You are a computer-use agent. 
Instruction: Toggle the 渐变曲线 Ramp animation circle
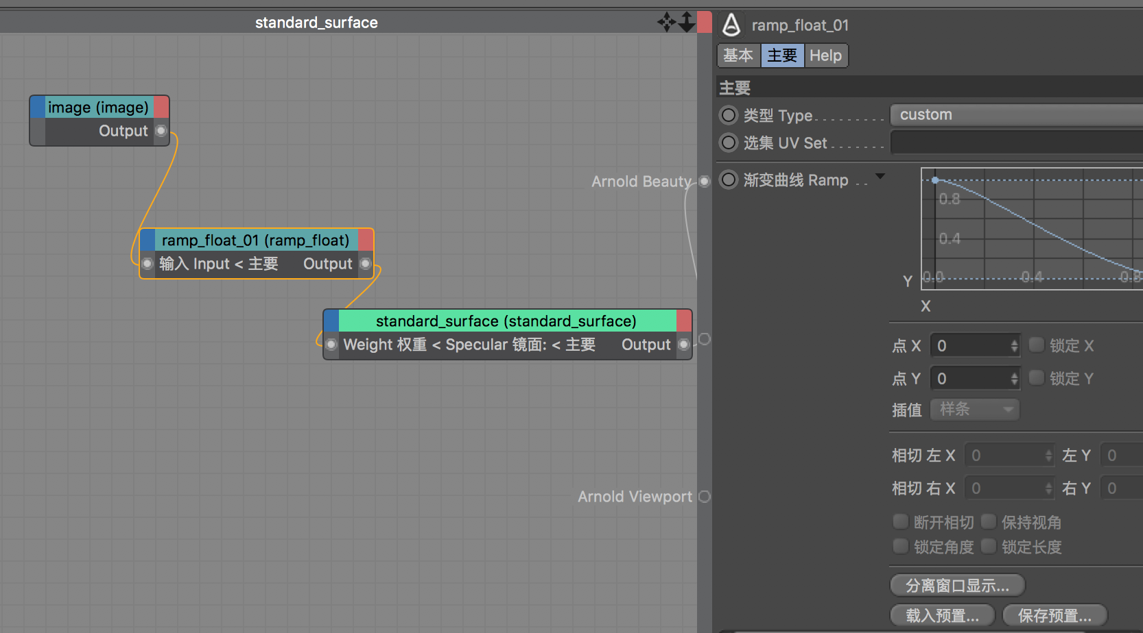point(729,179)
